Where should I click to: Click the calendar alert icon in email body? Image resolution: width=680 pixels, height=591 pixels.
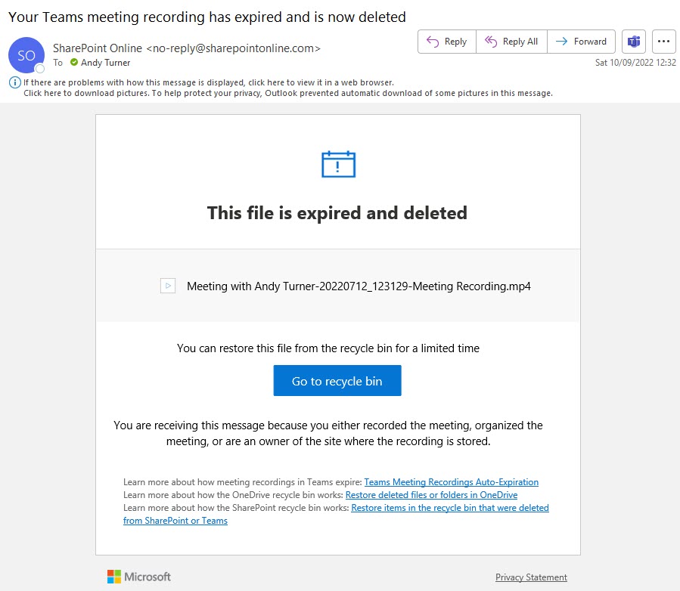point(338,164)
